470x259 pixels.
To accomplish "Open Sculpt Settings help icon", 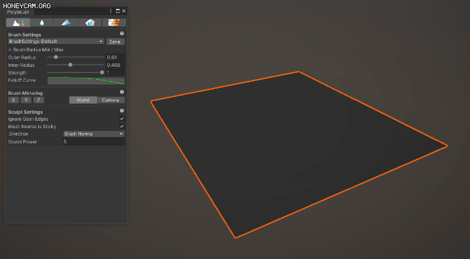I will click(122, 110).
